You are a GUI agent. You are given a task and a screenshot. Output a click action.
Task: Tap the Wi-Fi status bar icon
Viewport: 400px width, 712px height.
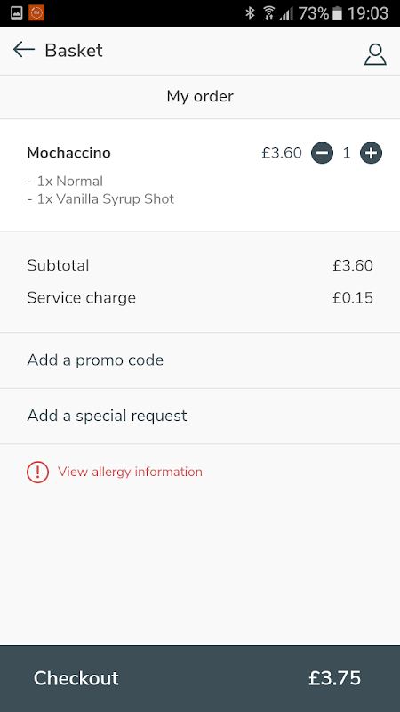269,13
